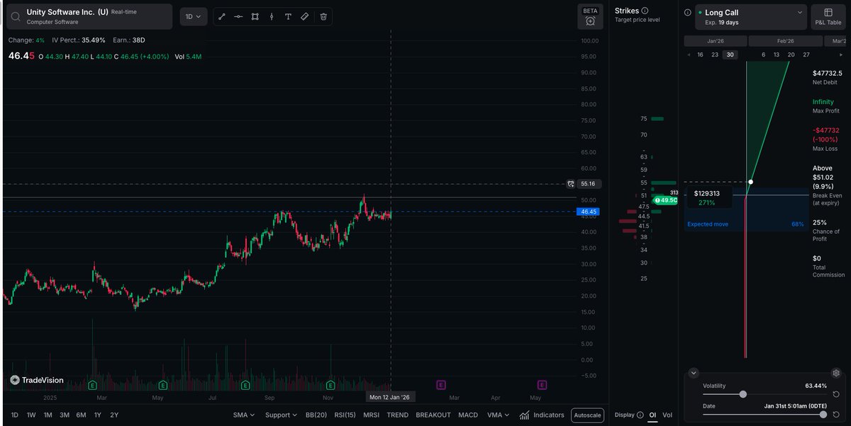The height and width of the screenshot is (426, 851).
Task: Toggle the TREND indicator
Action: tap(398, 415)
